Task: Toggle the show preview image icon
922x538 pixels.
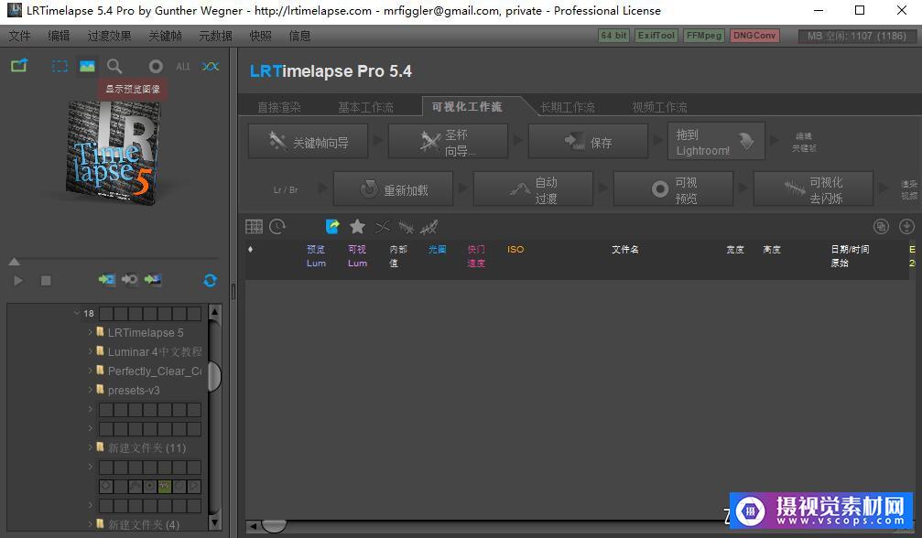Action: click(x=87, y=67)
